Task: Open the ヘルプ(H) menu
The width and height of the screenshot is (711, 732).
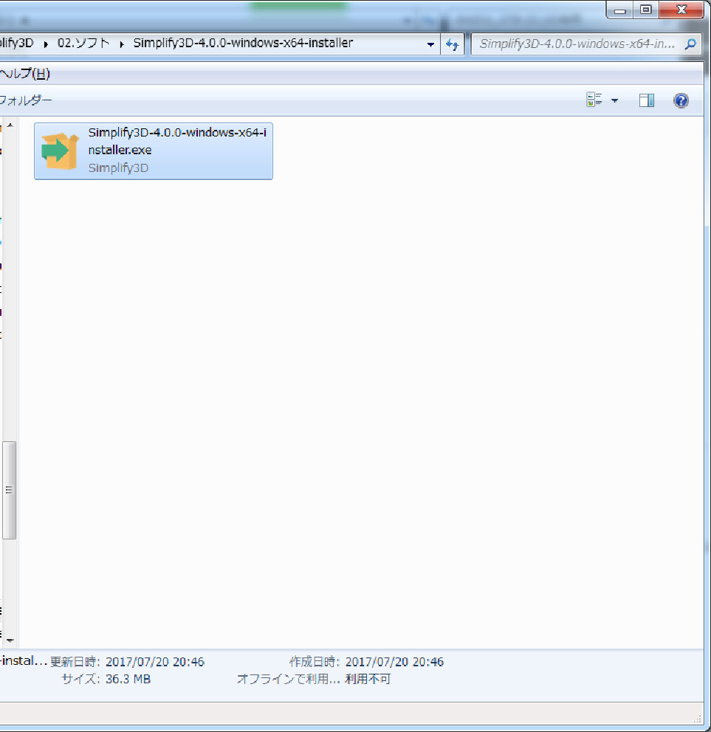Action: pyautogui.click(x=24, y=73)
